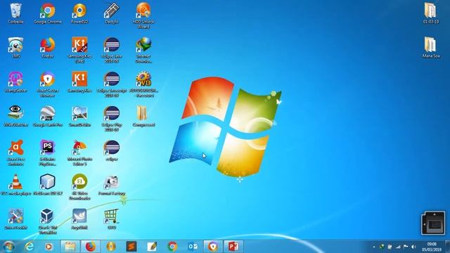Select the Dactylo keyboard desktop shortcut

click(x=112, y=13)
